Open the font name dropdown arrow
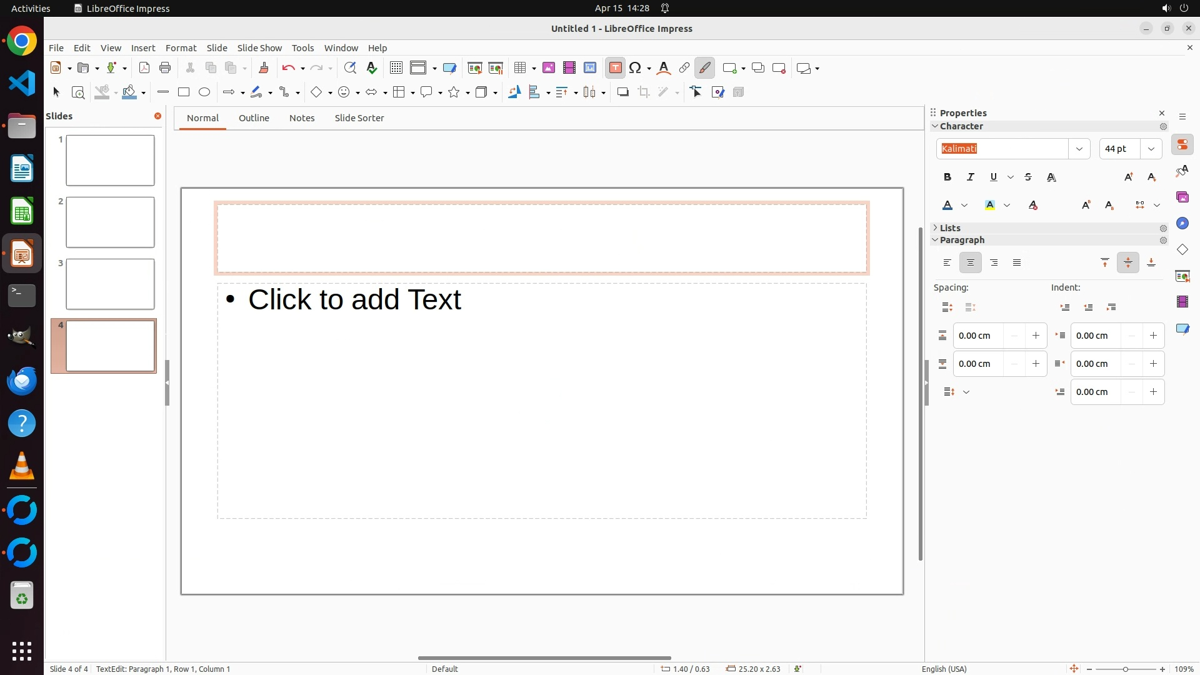The height and width of the screenshot is (675, 1200). click(1079, 149)
